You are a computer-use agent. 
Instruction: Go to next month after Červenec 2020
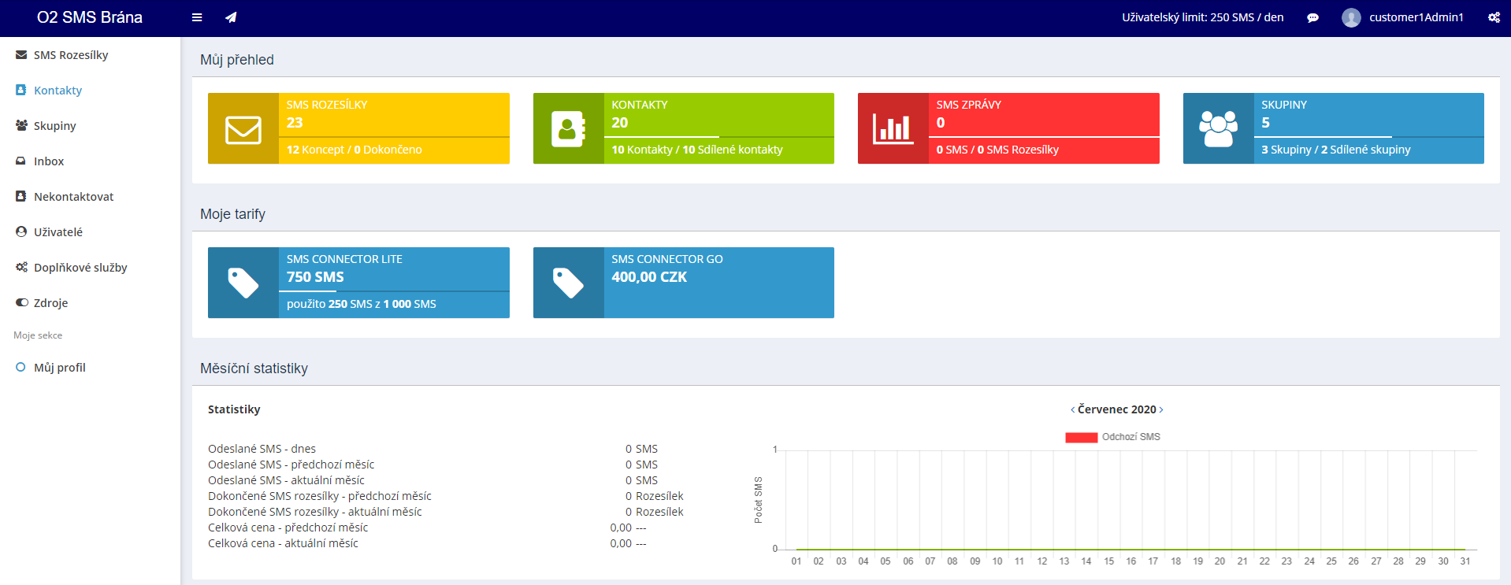coord(1161,409)
